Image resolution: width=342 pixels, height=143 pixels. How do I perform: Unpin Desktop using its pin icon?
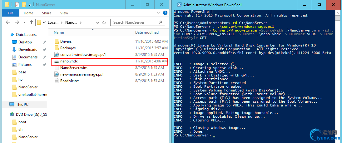pyautogui.click(x=44, y=42)
